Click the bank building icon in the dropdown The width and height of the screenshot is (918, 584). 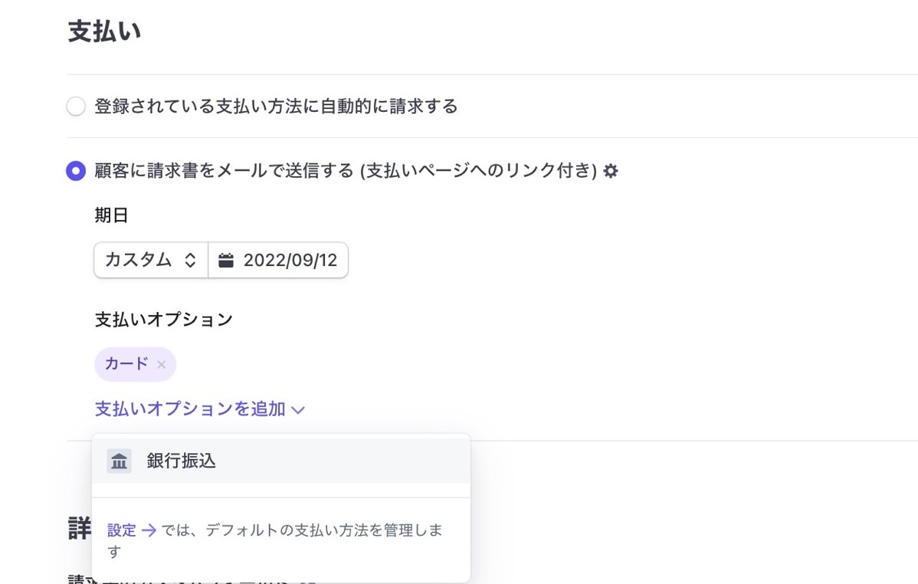119,461
